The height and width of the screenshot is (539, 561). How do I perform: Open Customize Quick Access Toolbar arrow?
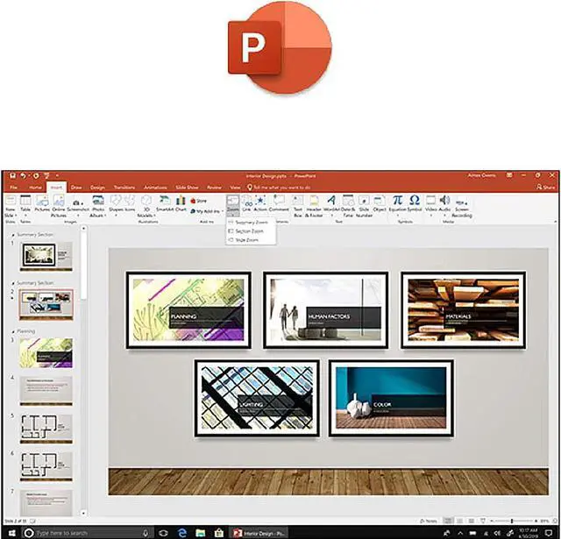[x=57, y=175]
